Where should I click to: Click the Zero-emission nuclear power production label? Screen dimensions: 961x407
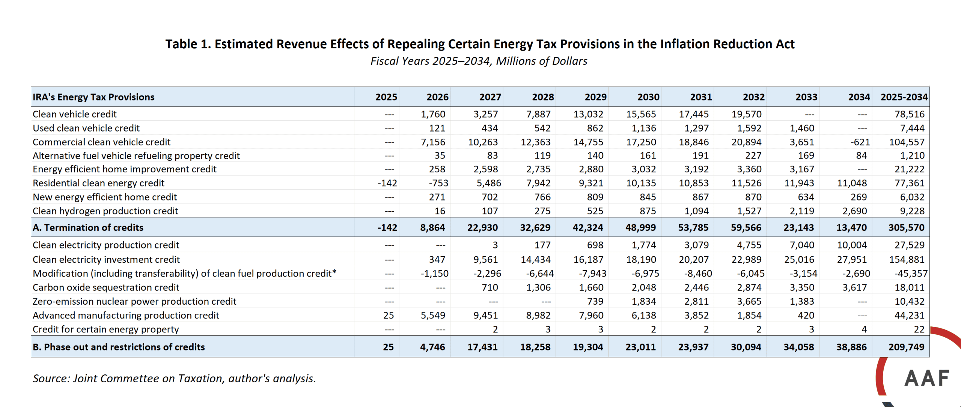134,301
